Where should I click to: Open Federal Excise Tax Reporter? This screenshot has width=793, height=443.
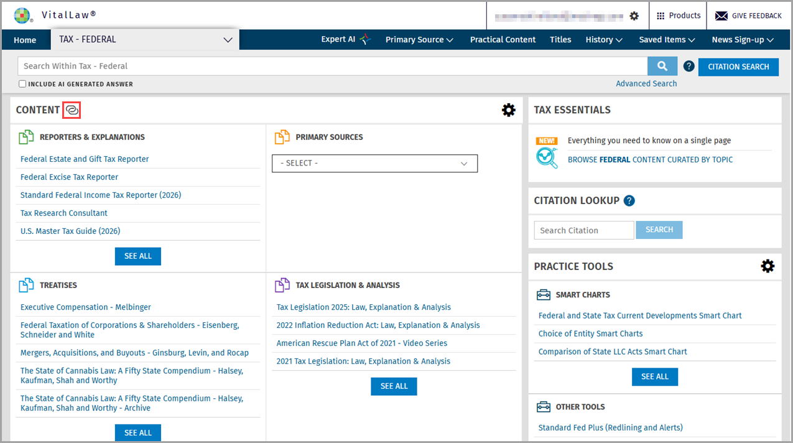tap(69, 177)
